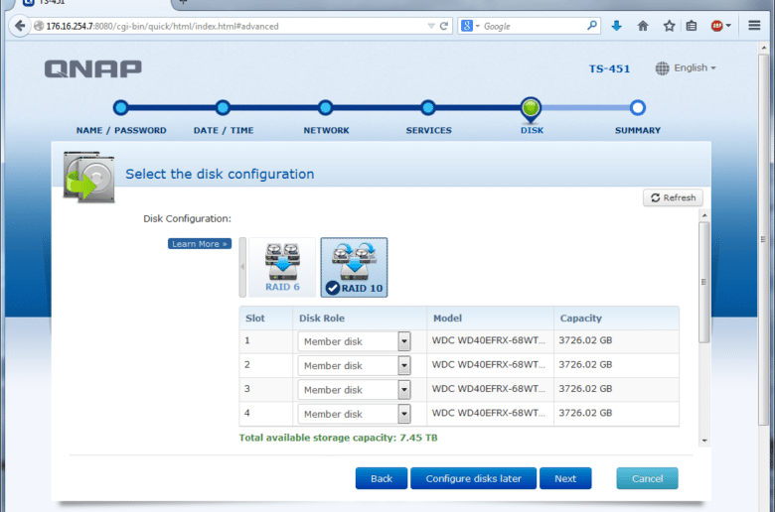Go to the Services step
Screen dimensions: 775x512
(428, 107)
